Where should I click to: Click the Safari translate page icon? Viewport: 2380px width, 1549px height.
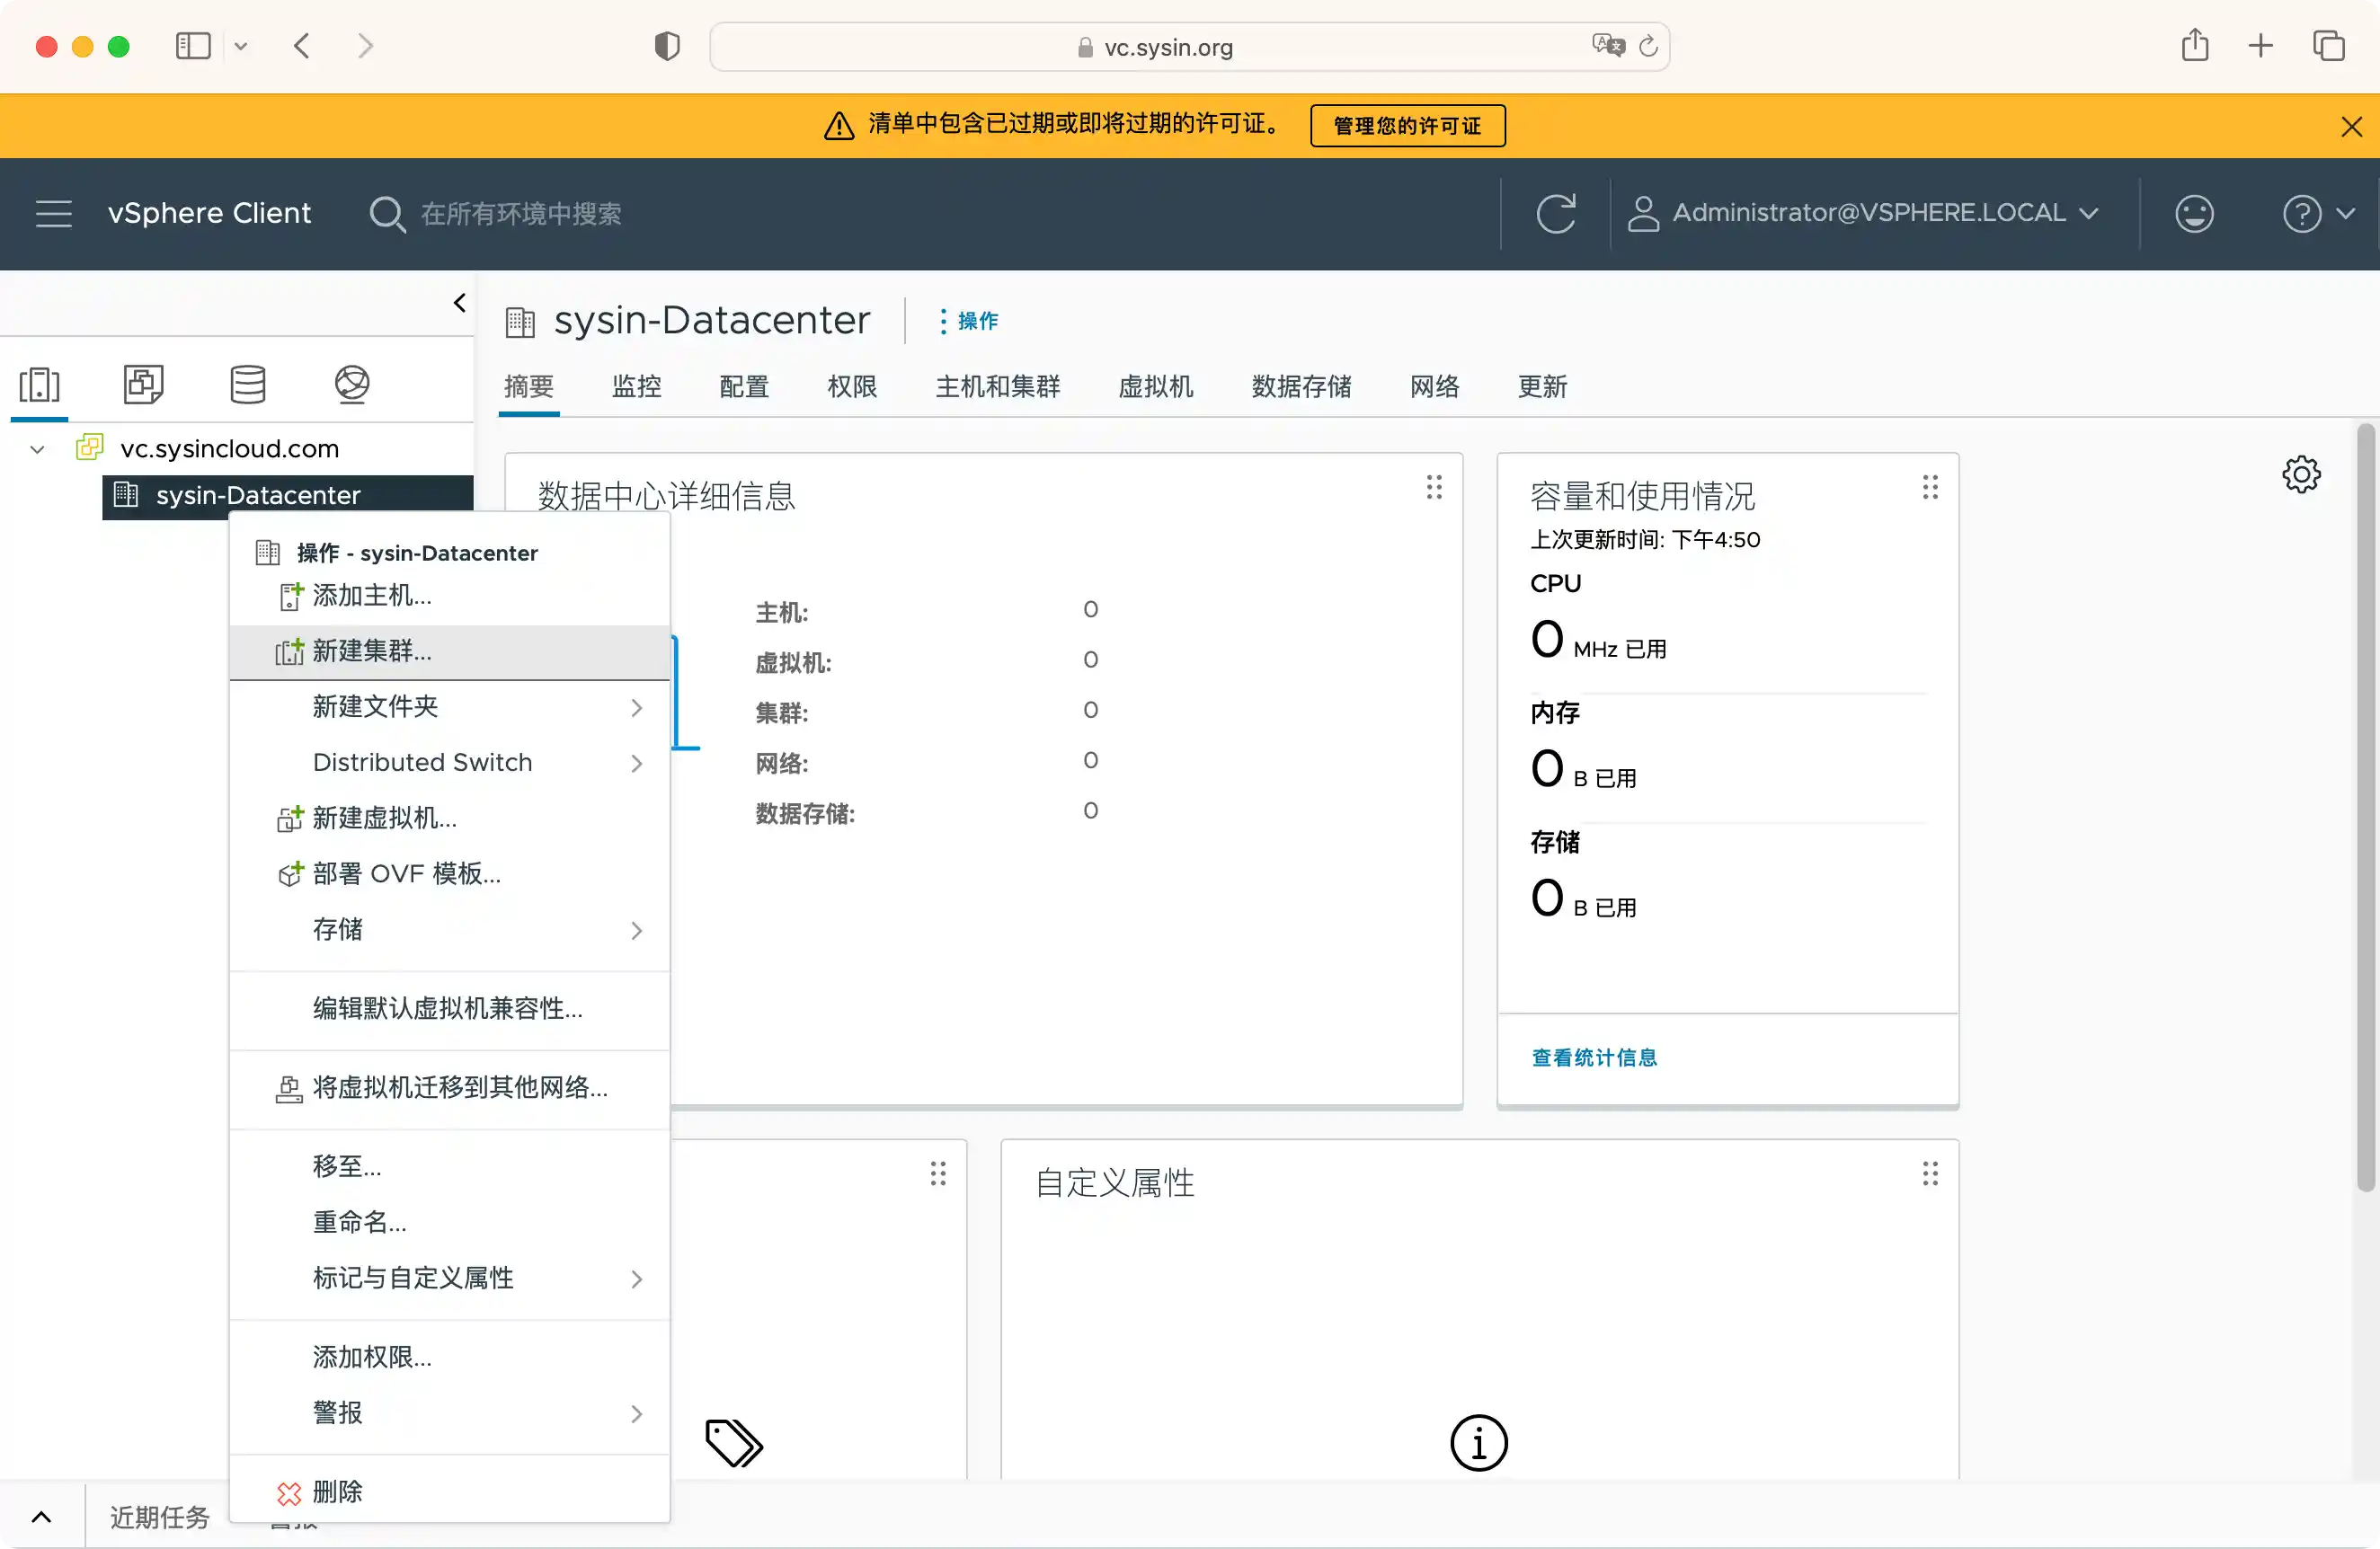(x=1607, y=46)
